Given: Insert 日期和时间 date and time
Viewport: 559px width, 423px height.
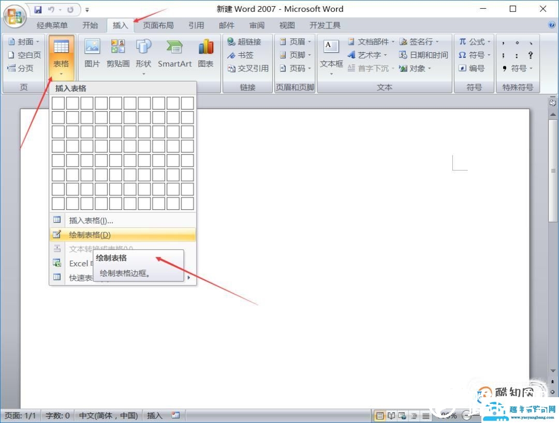Looking at the screenshot, I should point(423,55).
